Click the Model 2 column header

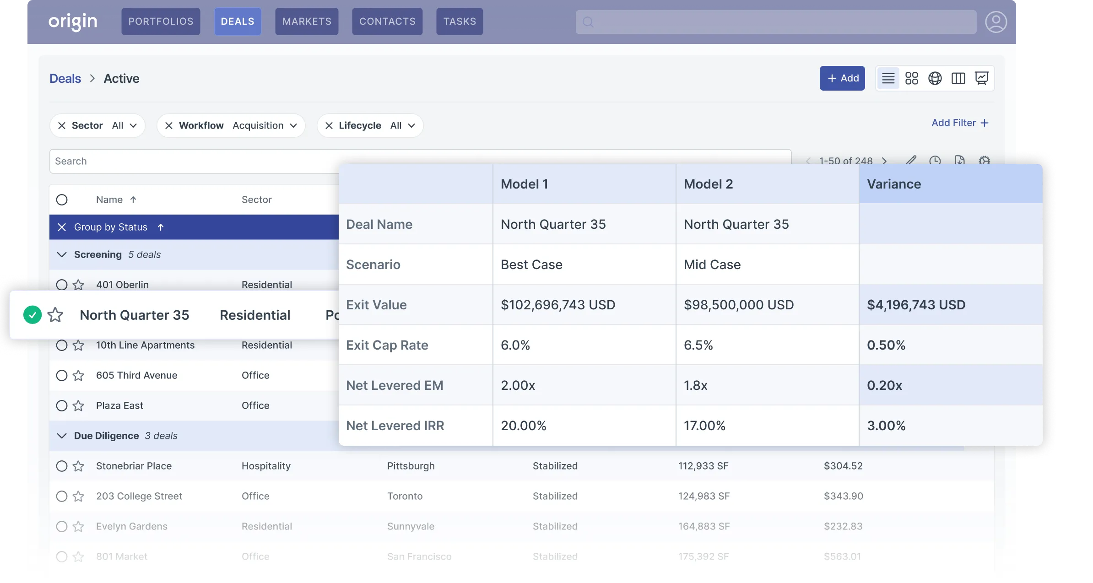(x=767, y=184)
